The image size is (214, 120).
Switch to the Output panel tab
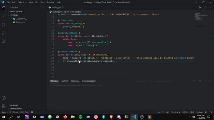point(65,81)
